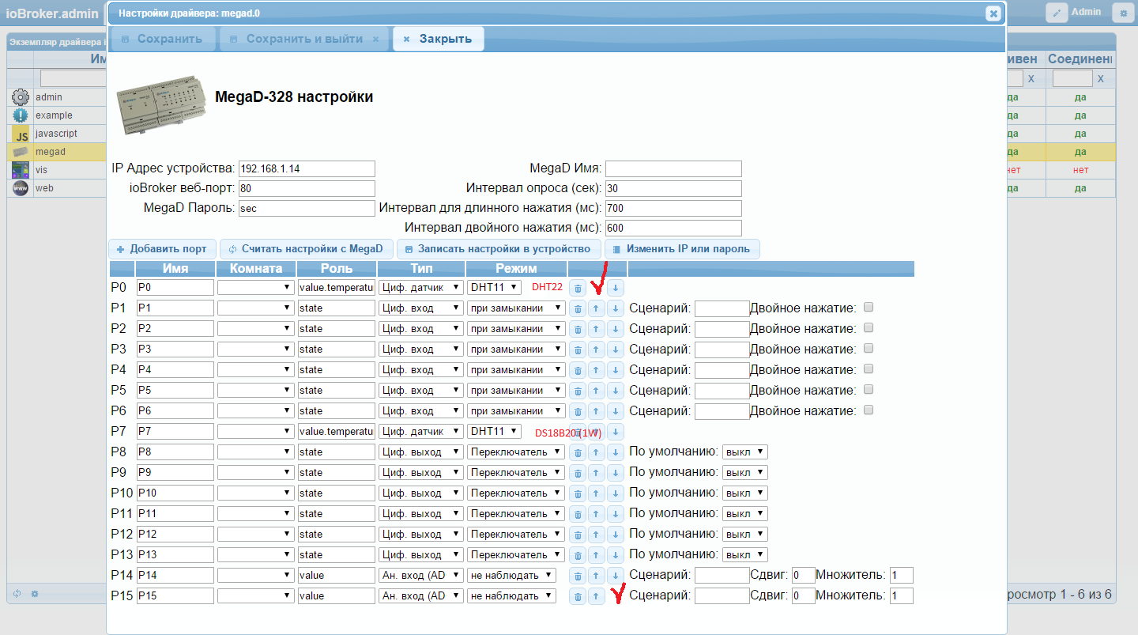This screenshot has width=1138, height=635.
Task: Focus the IP Адрес устройства field
Action: 307,168
